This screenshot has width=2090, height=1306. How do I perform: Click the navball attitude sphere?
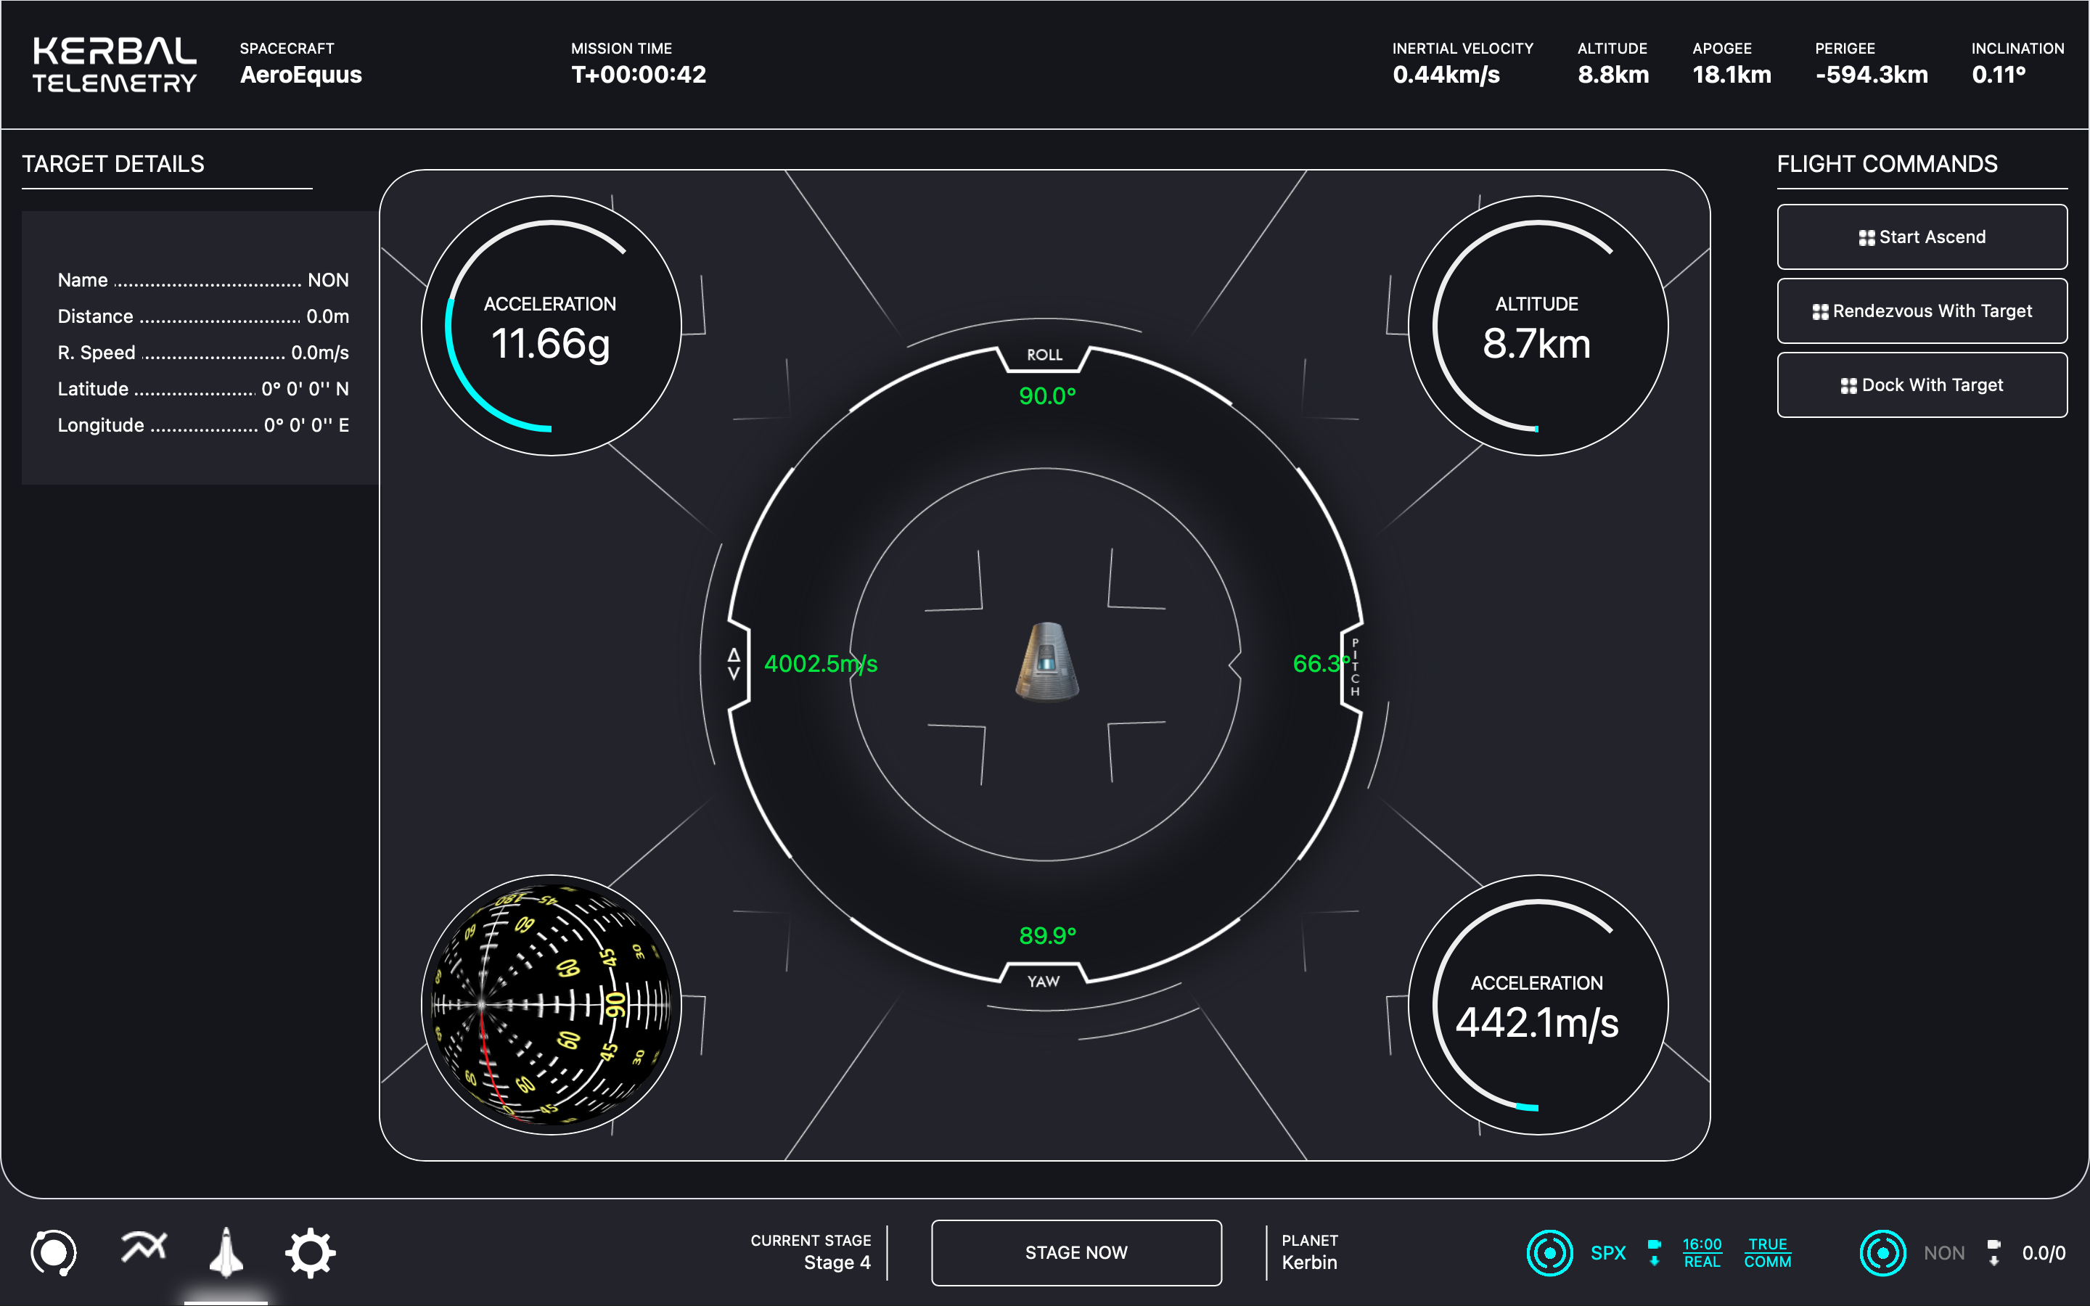pyautogui.click(x=551, y=1005)
